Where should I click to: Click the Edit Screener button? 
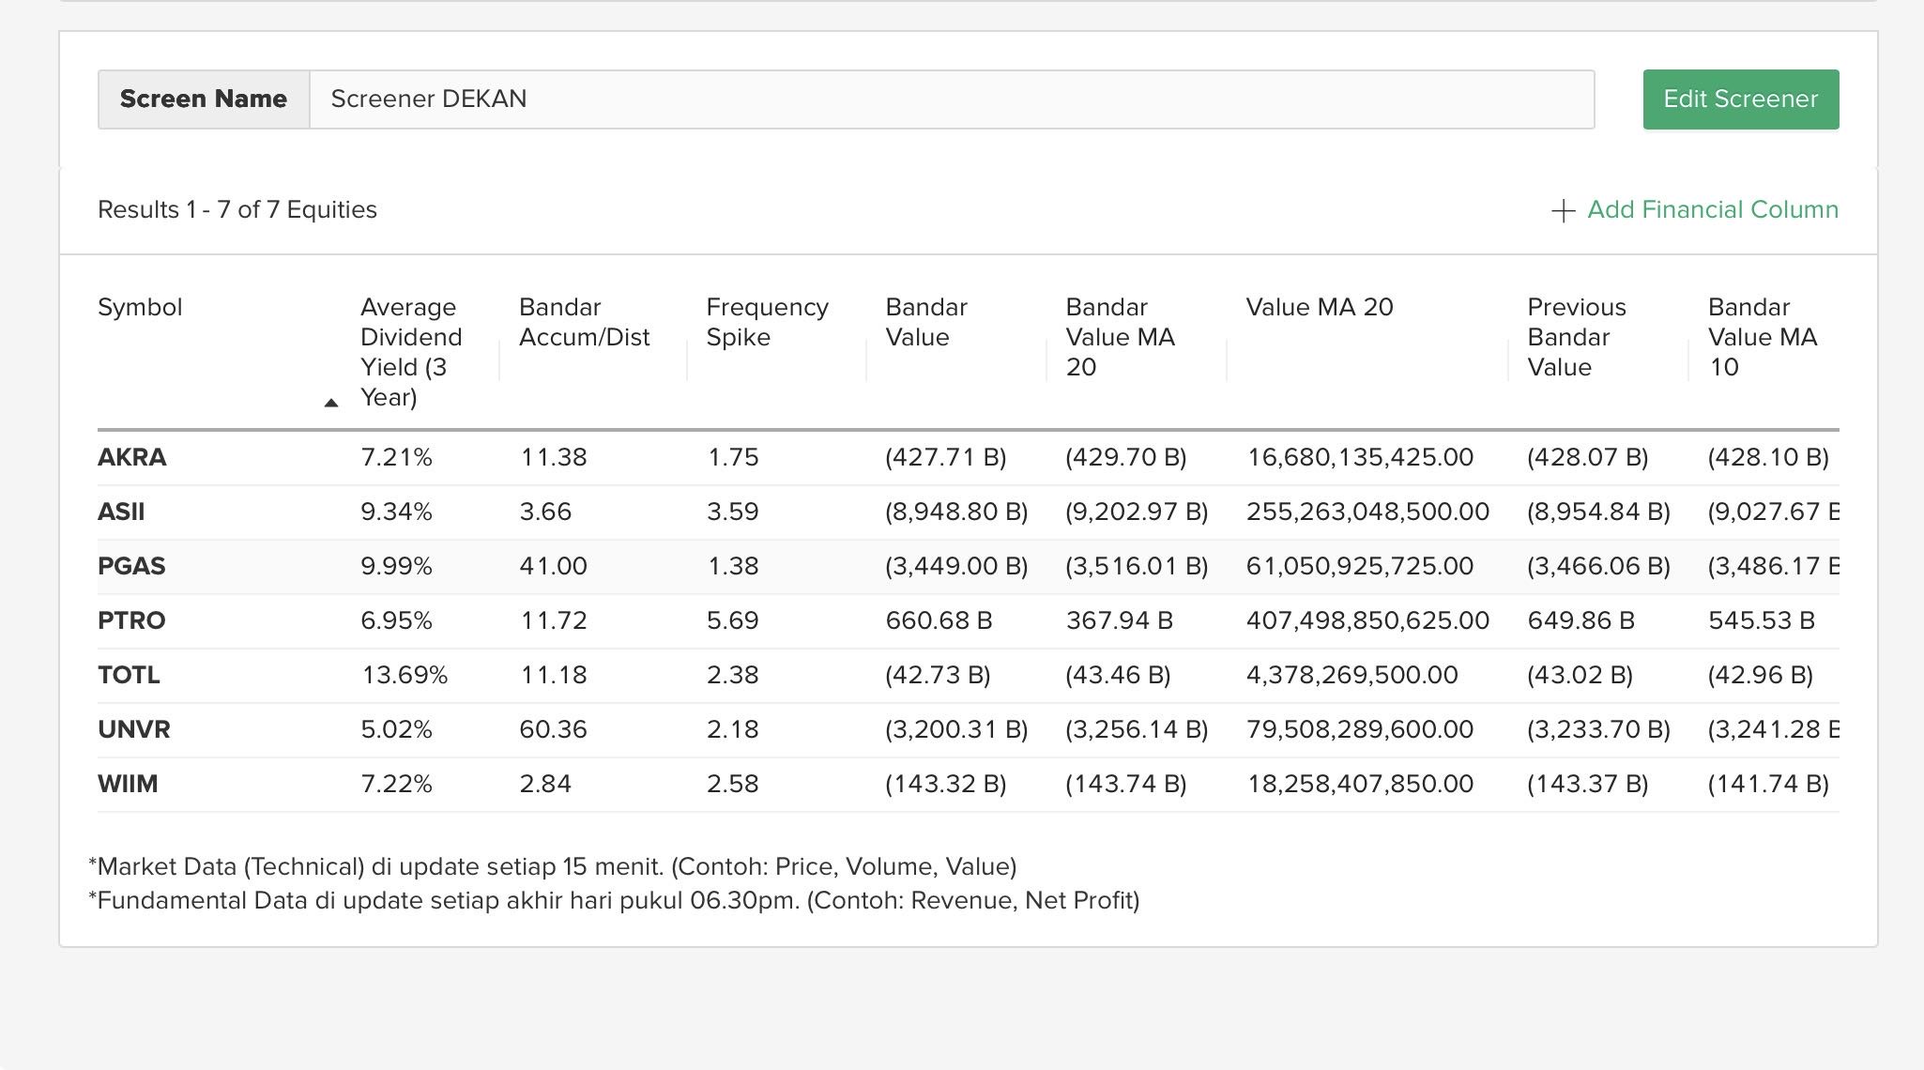[x=1740, y=99]
